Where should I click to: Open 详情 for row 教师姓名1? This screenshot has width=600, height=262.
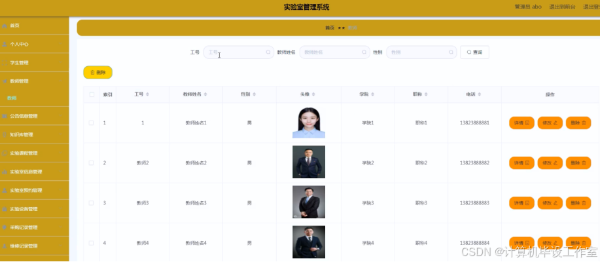point(521,123)
